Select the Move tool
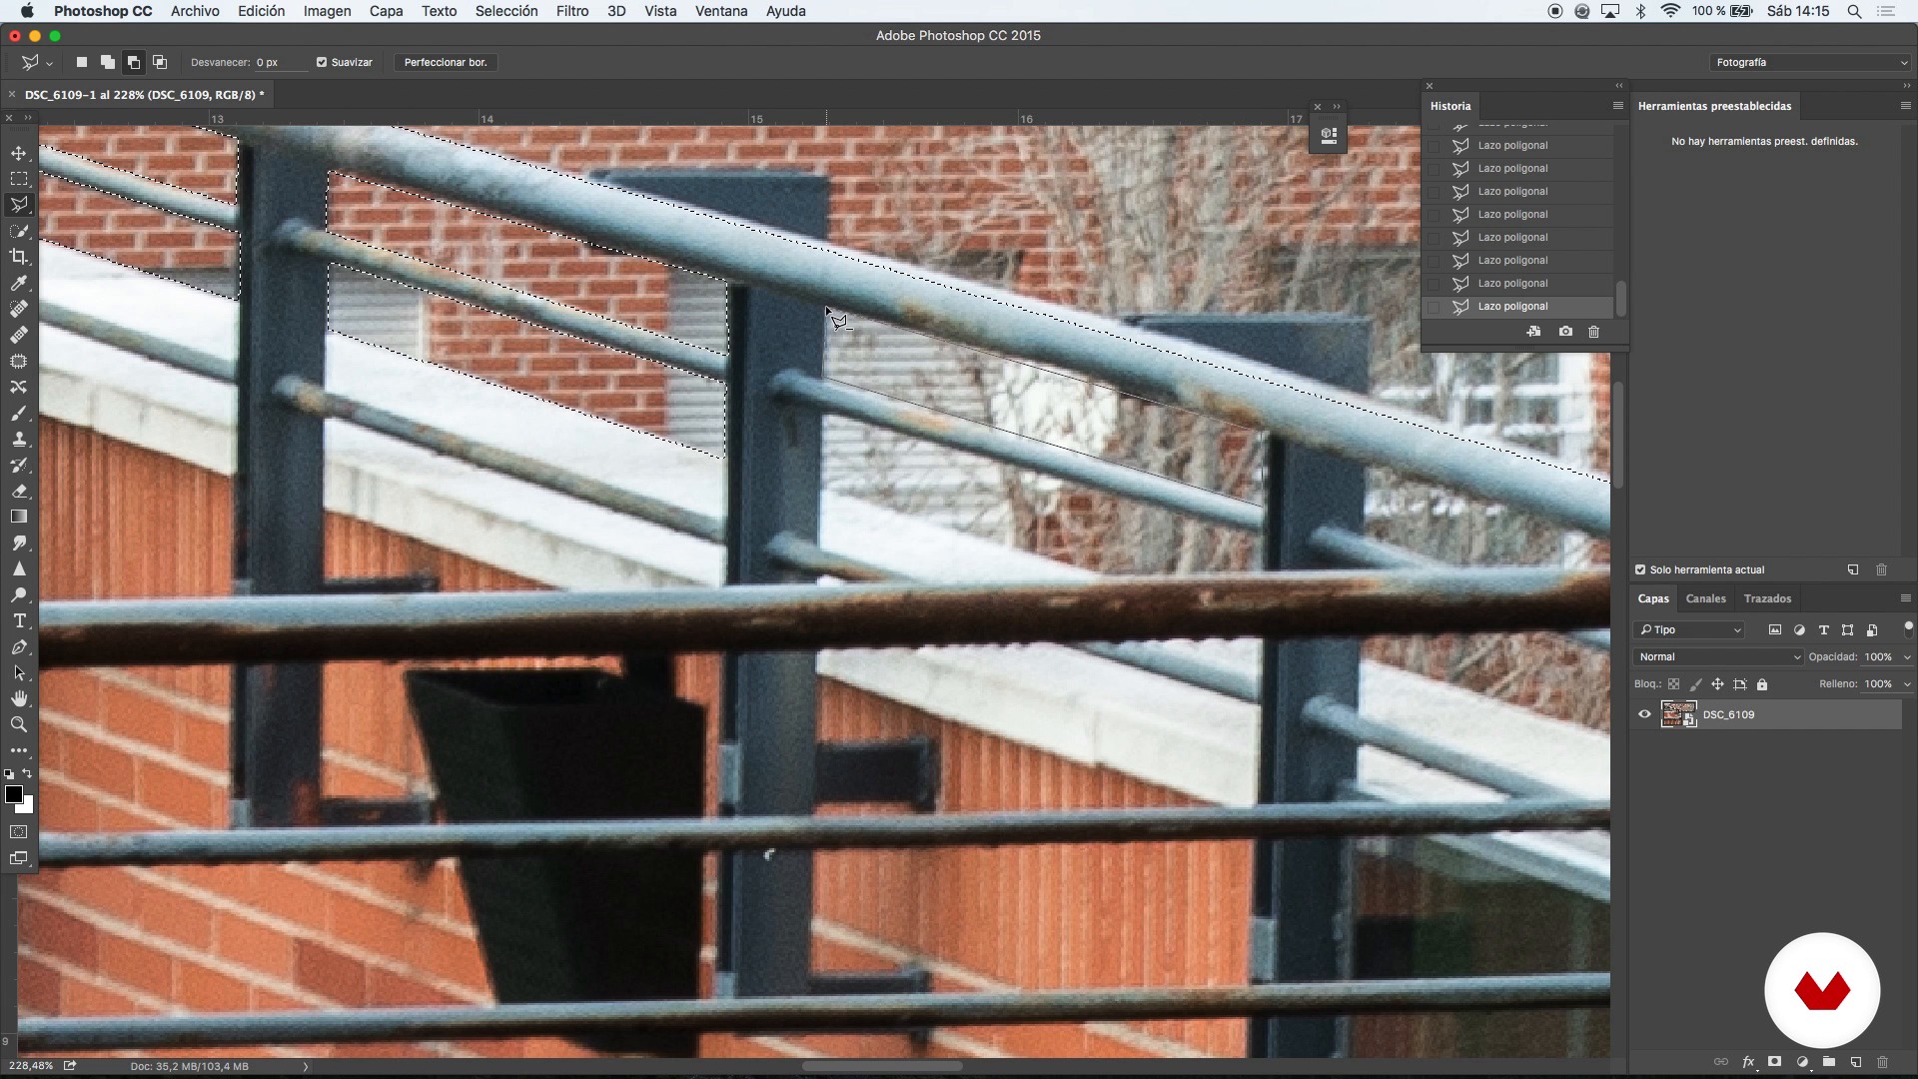 point(19,153)
